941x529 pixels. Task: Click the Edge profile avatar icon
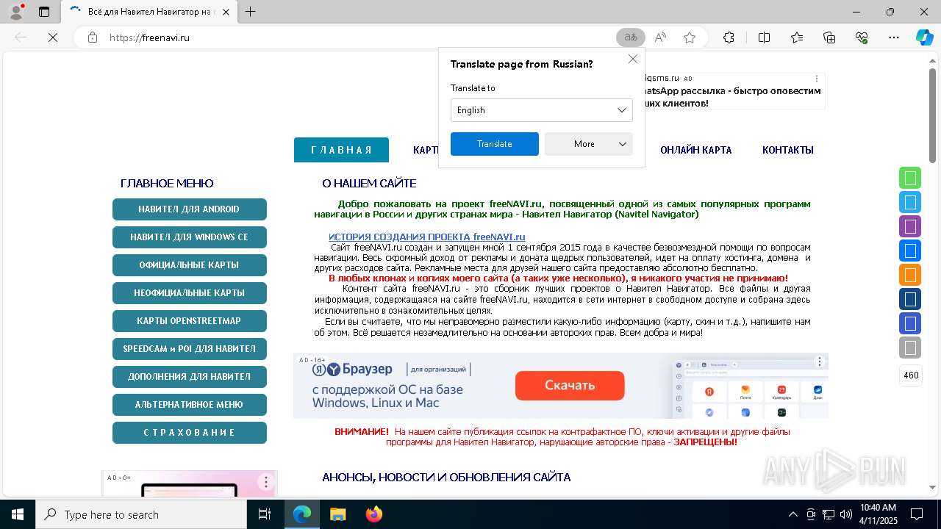[18, 11]
